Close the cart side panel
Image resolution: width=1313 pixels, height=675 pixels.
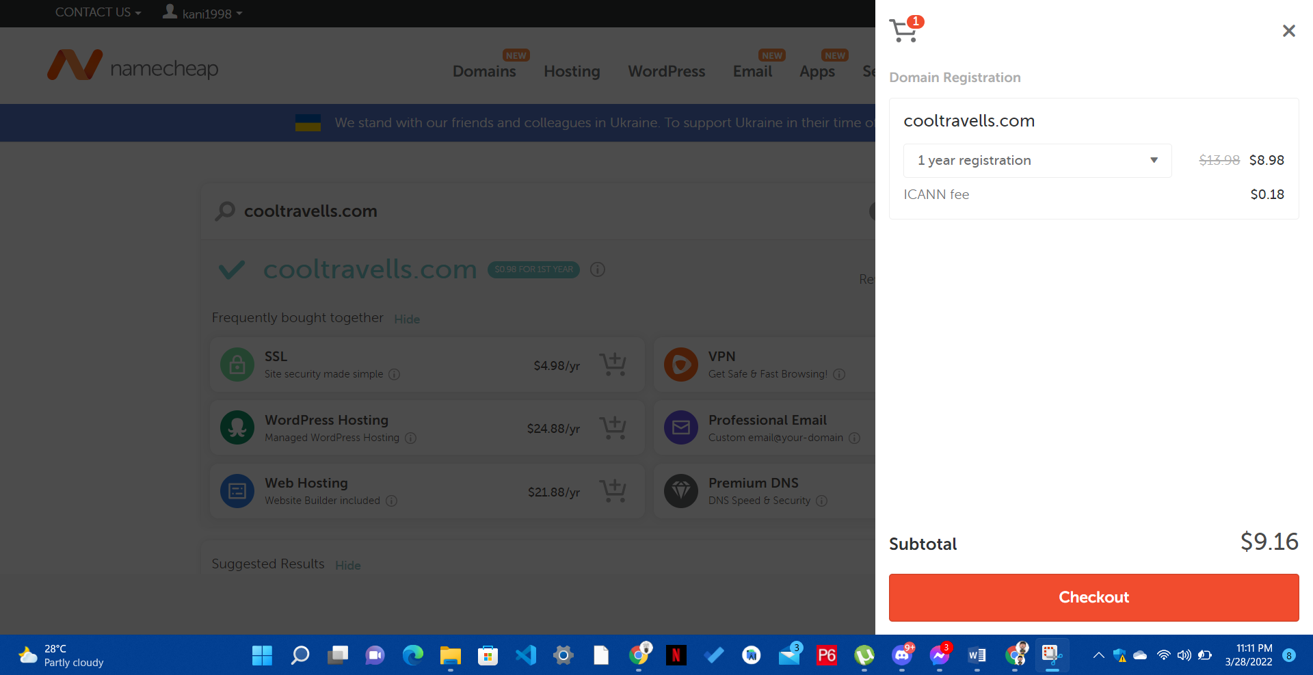pyautogui.click(x=1288, y=31)
